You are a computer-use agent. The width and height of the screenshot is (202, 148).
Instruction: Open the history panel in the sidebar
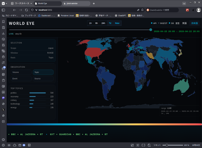(x=3, y=39)
